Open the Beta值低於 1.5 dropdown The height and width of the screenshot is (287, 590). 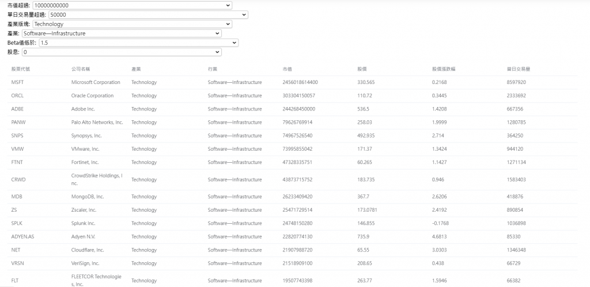139,43
